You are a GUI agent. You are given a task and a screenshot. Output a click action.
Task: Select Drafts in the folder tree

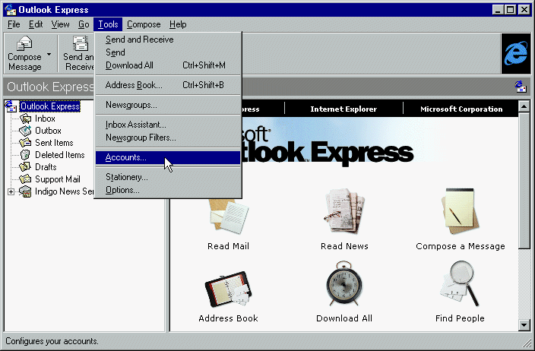46,167
